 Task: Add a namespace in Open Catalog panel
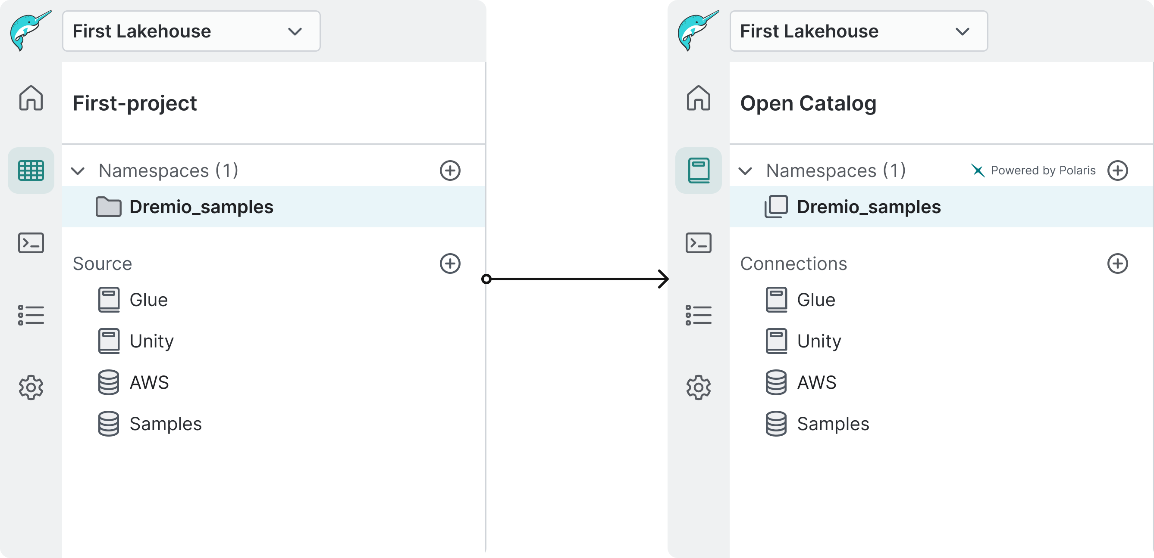click(1117, 170)
